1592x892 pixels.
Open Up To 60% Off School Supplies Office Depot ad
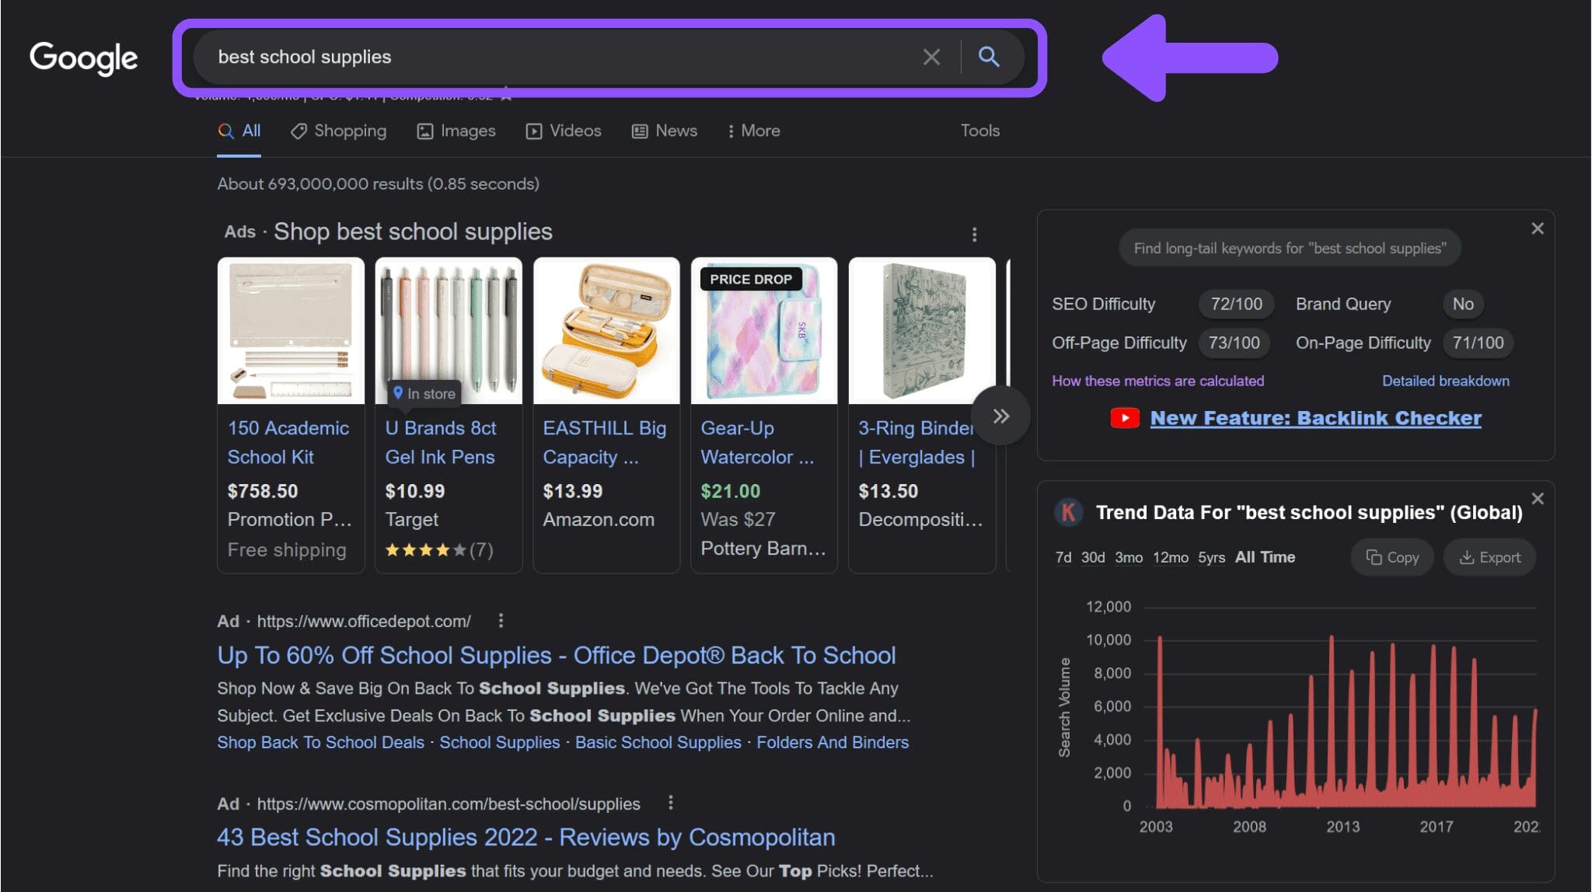pyautogui.click(x=556, y=655)
